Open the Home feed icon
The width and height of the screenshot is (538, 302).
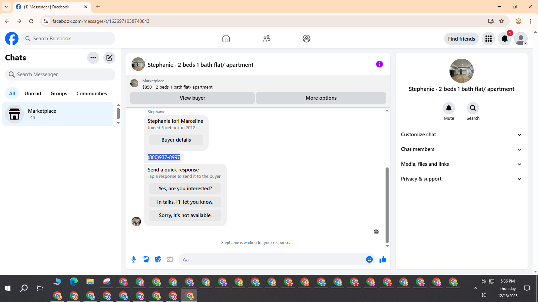point(226,39)
